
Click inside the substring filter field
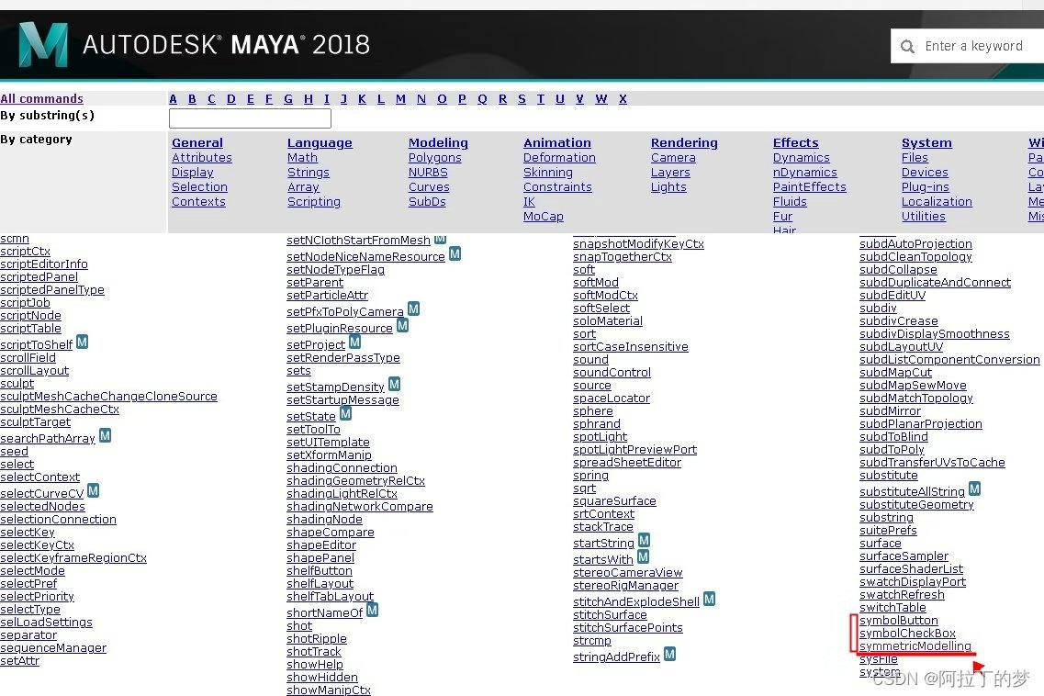pos(250,118)
